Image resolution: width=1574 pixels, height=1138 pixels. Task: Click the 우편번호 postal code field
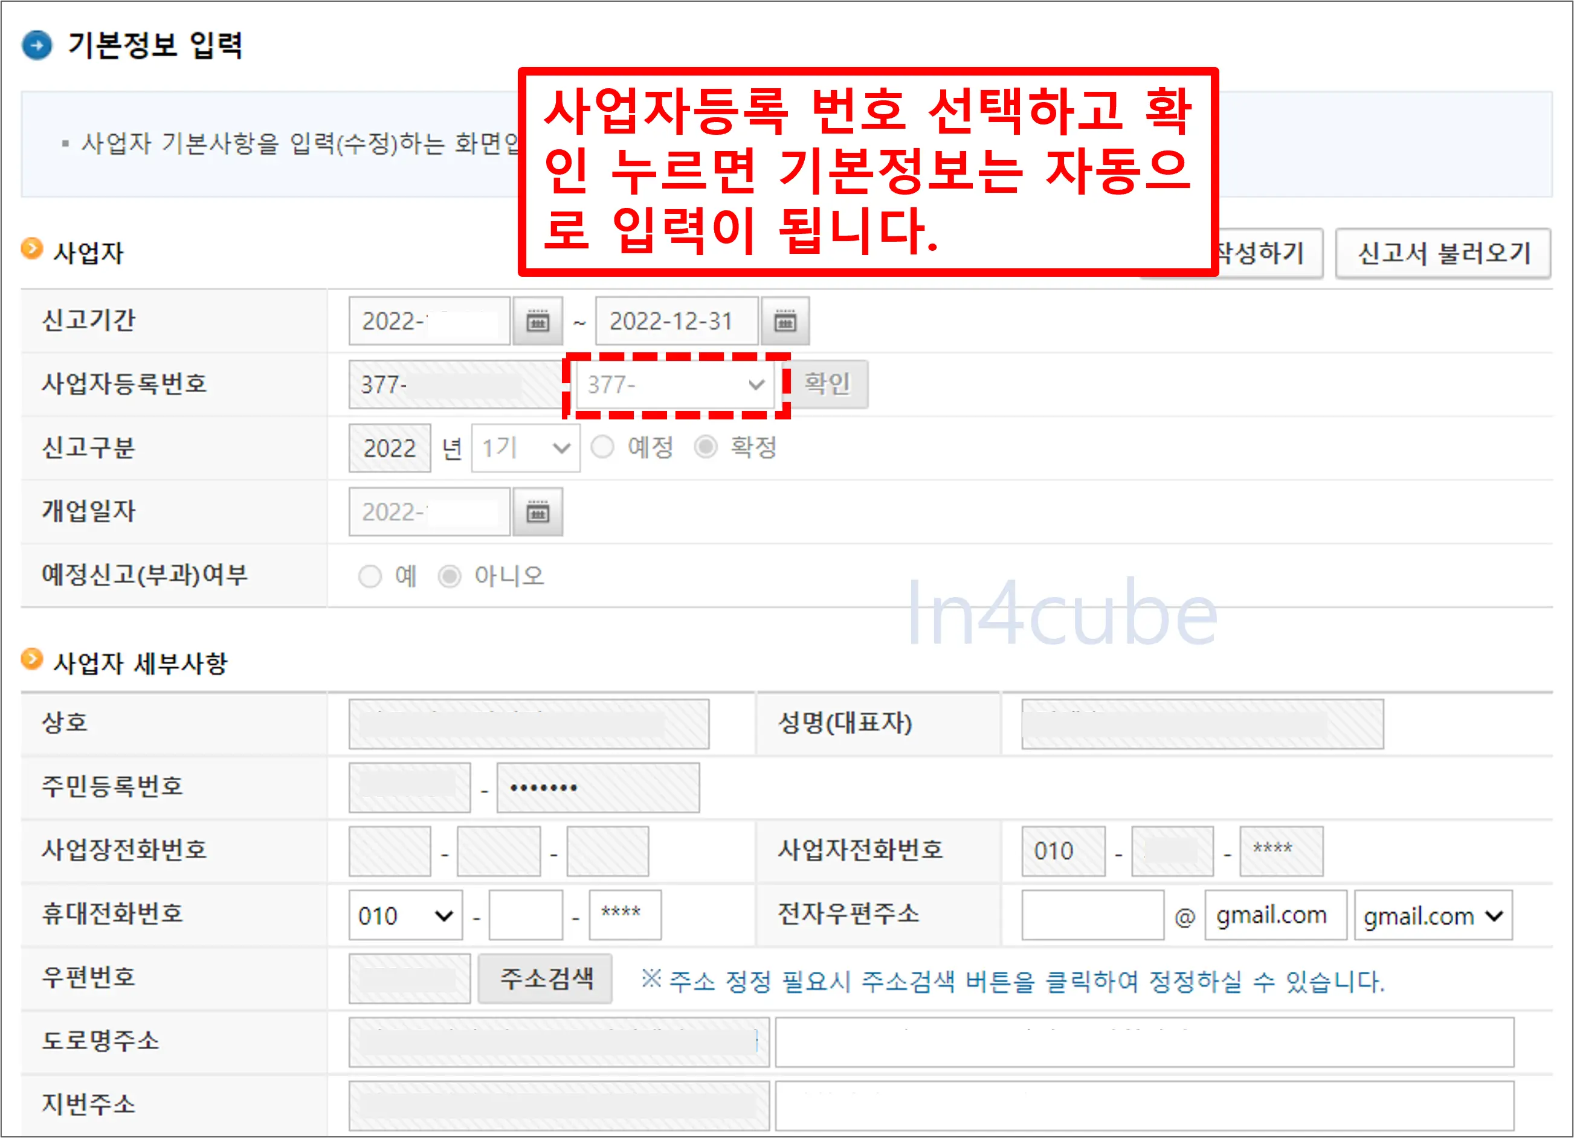click(x=410, y=979)
